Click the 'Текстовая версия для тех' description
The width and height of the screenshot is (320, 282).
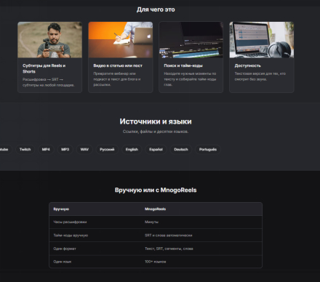point(260,76)
